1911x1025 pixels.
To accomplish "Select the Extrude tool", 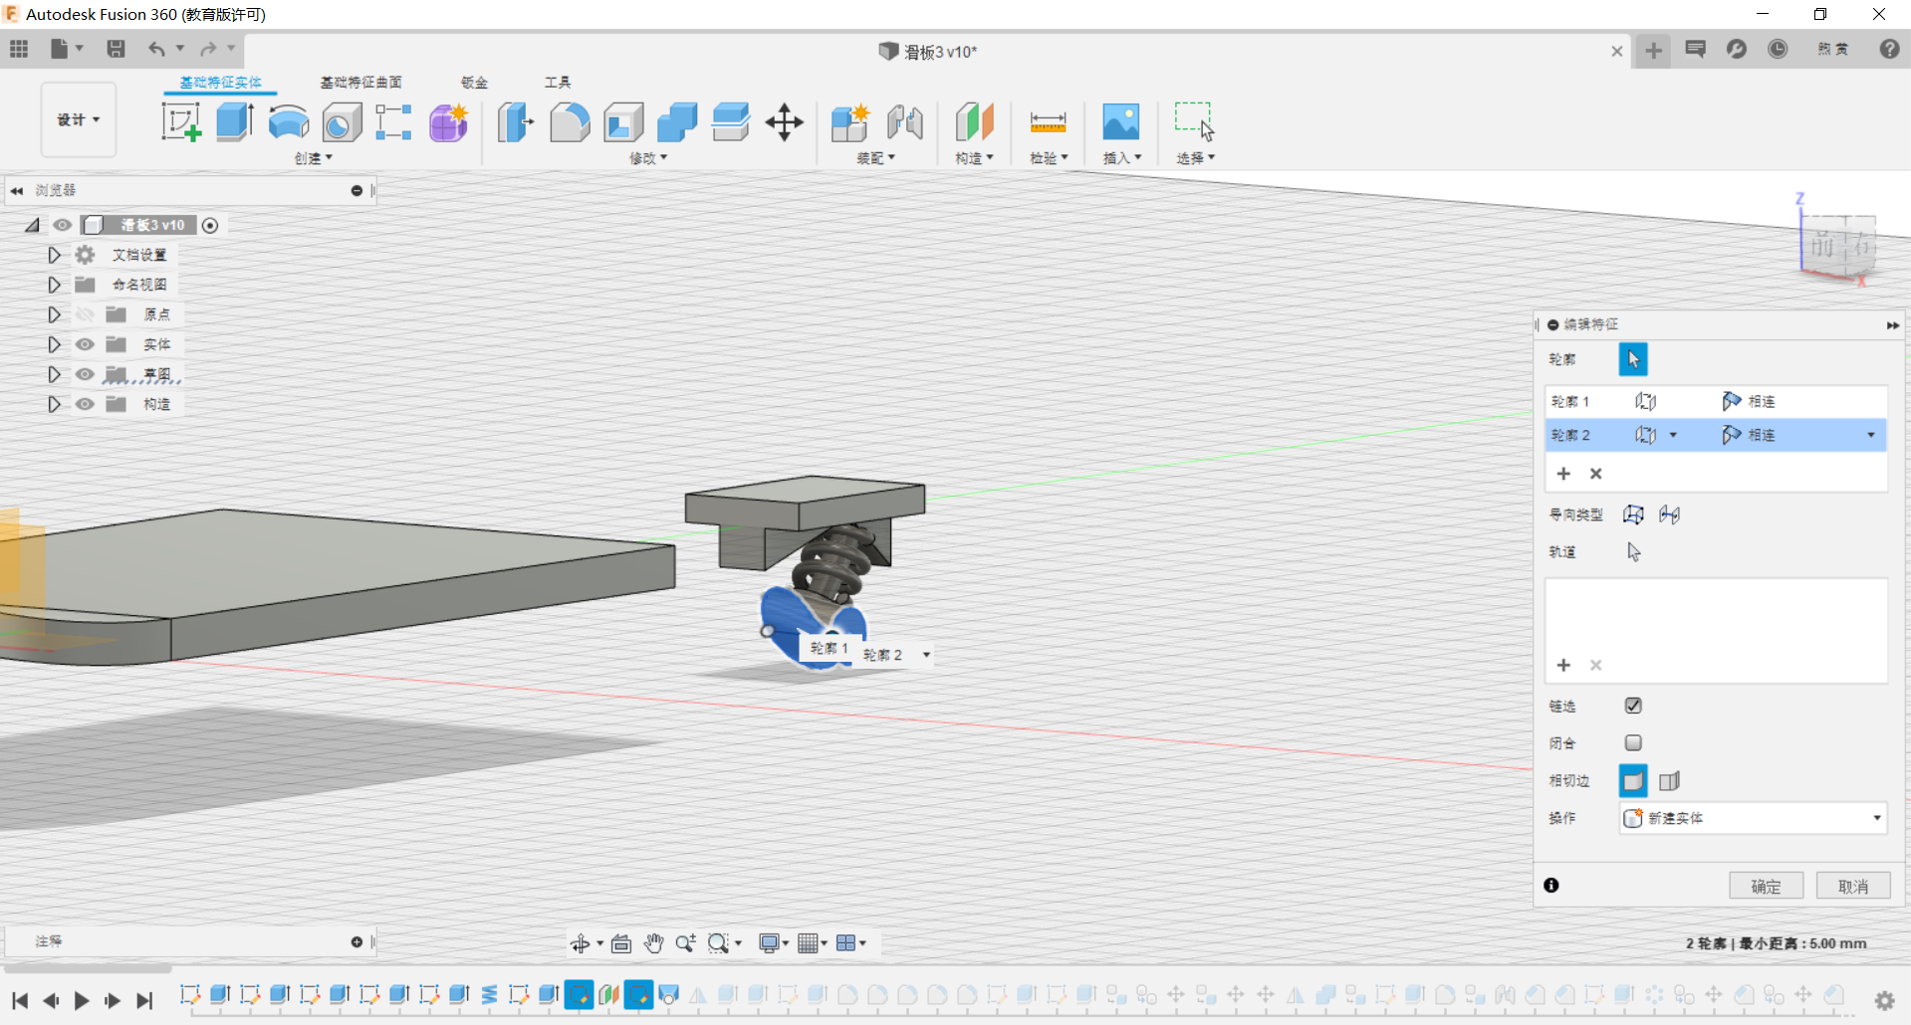I will pos(235,122).
